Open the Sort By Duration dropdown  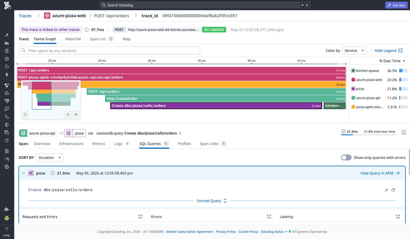pos(49,157)
